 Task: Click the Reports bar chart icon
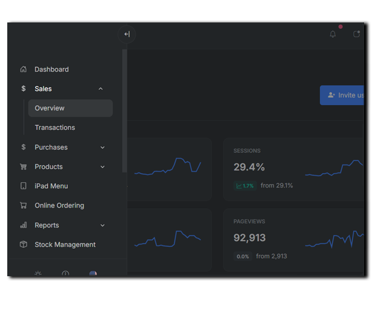[24, 225]
